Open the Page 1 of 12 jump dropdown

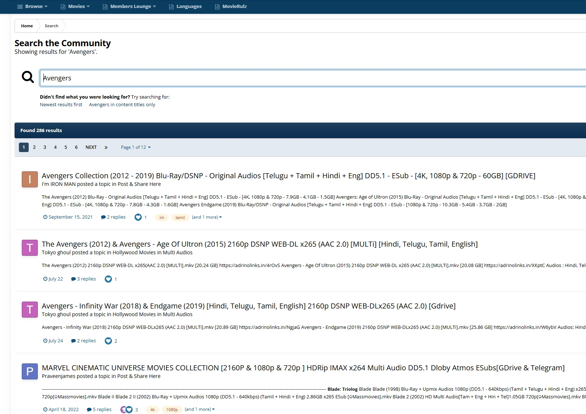coord(136,147)
